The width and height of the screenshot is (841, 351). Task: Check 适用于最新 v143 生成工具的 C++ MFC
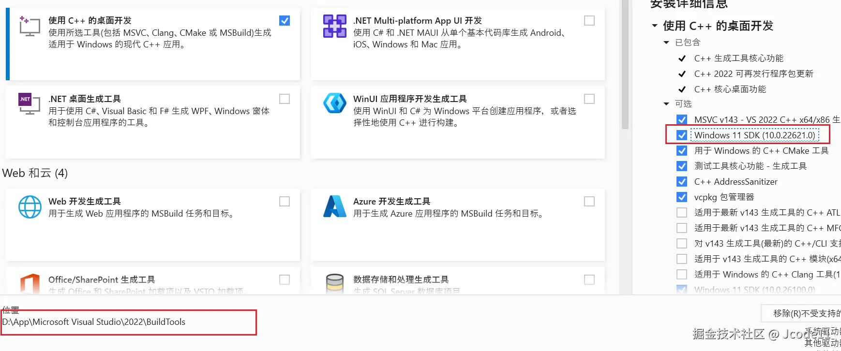(x=682, y=228)
